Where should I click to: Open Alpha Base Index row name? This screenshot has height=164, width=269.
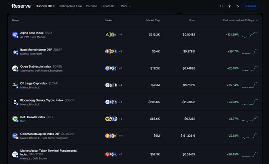32,33
